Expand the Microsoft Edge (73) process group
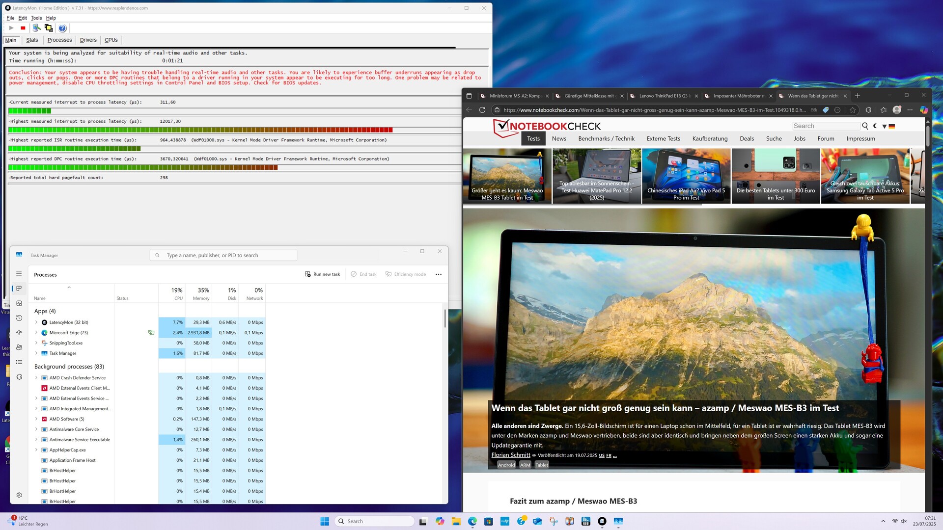Viewport: 943px width, 530px height. coord(36,333)
